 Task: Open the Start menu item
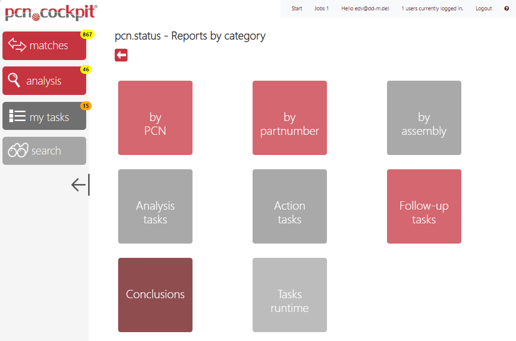coord(296,8)
